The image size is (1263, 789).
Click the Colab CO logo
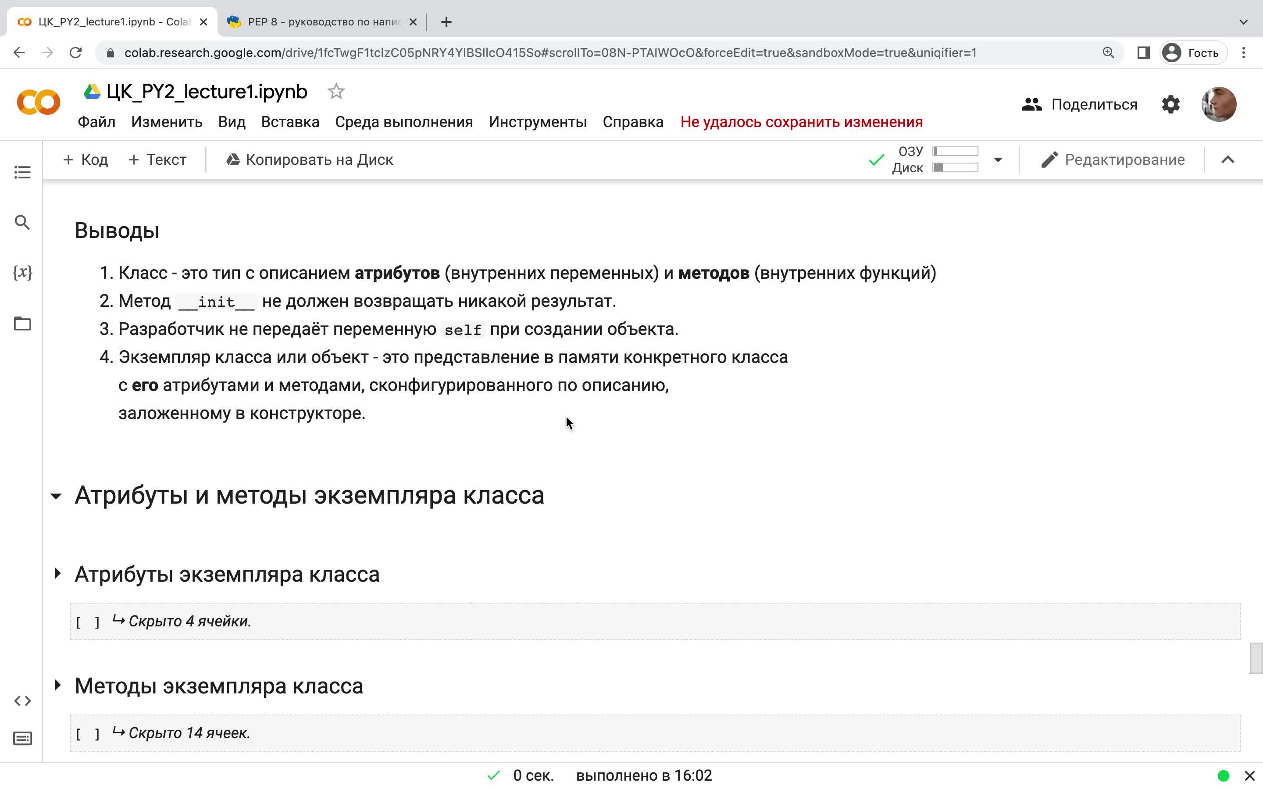tap(38, 102)
